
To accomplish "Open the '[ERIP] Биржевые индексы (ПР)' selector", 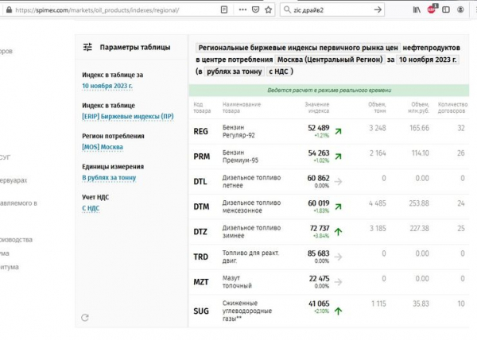I will pos(127,116).
